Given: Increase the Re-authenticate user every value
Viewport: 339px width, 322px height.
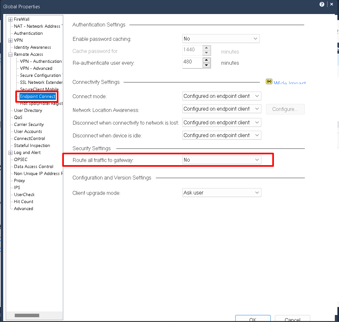Looking at the screenshot, I should (207, 61).
